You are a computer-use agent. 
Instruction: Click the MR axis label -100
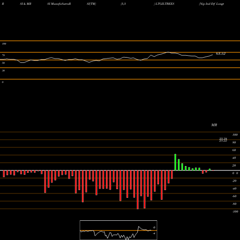(x=235, y=212)
